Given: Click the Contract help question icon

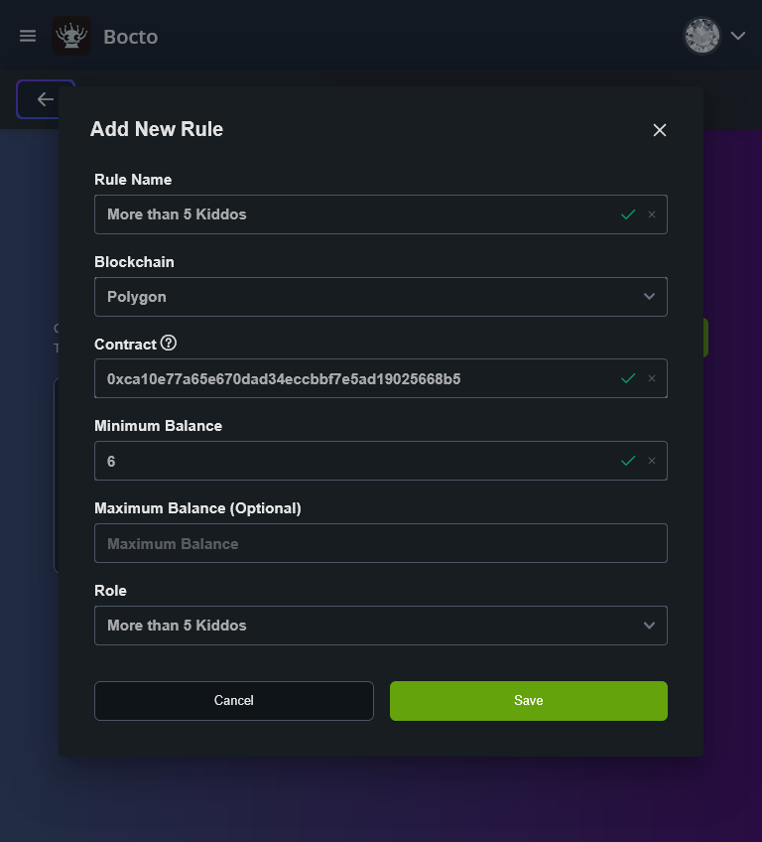Looking at the screenshot, I should click(x=169, y=344).
